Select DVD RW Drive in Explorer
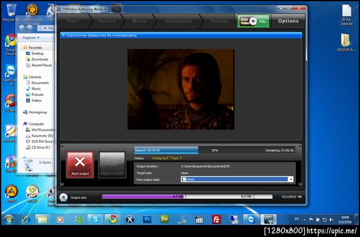This screenshot has height=237, width=360. coord(40,142)
